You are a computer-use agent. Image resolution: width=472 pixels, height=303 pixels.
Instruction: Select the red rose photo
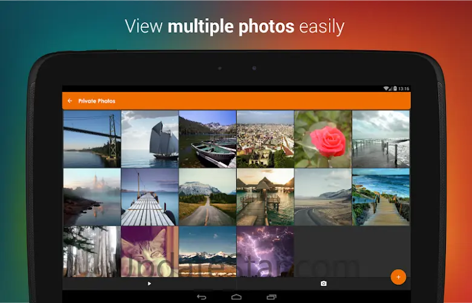pyautogui.click(x=323, y=138)
